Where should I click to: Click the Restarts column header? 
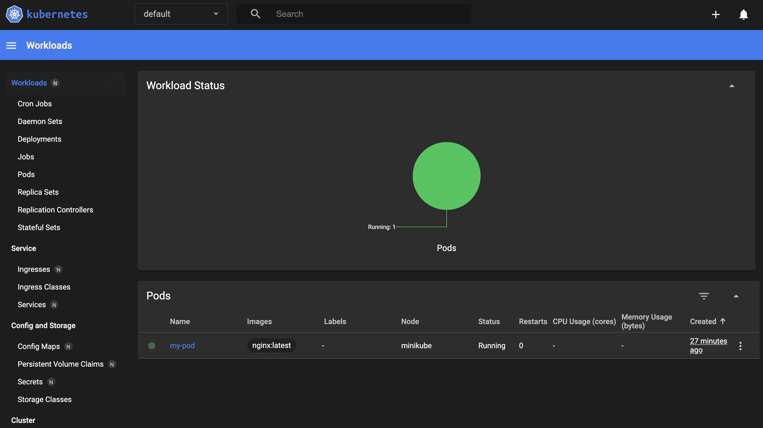click(533, 321)
